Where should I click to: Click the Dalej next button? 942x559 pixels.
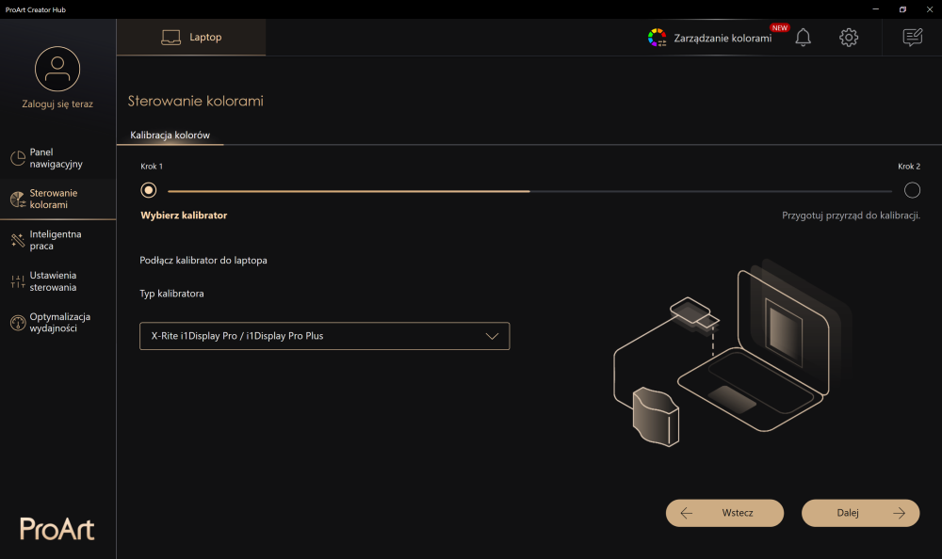click(860, 513)
